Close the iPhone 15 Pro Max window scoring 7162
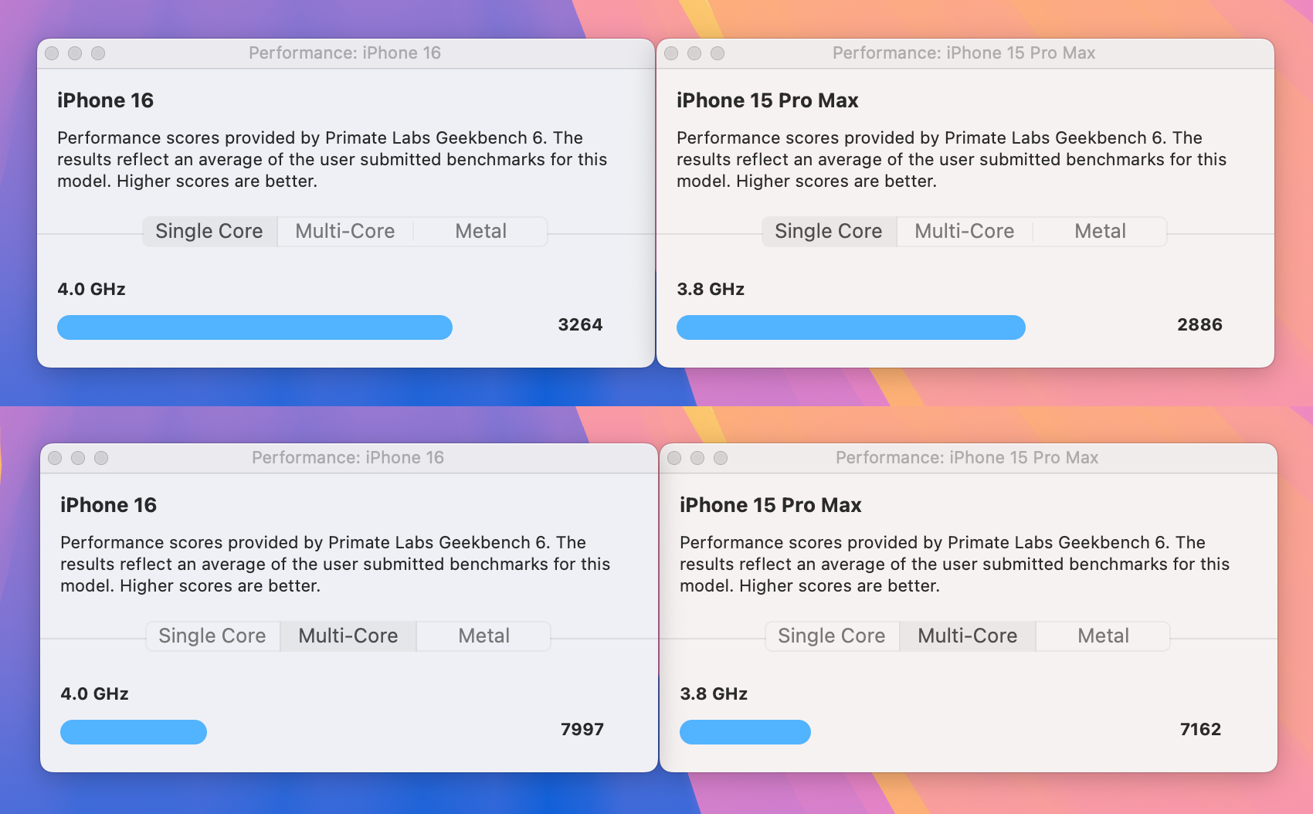 [x=674, y=458]
